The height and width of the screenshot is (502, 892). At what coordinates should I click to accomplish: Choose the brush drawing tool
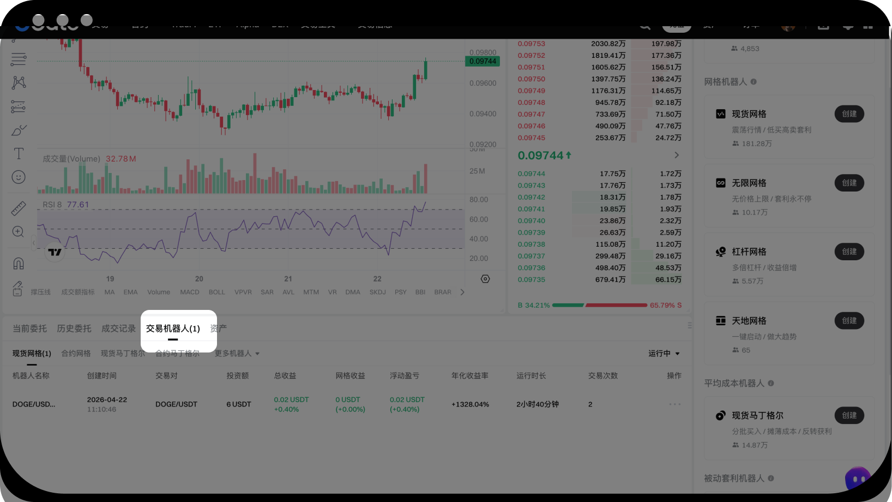[x=19, y=130]
